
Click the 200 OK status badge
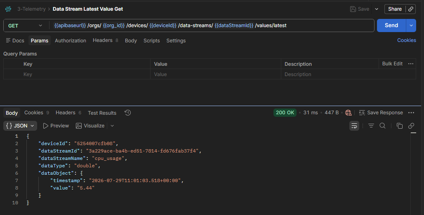[x=285, y=113]
